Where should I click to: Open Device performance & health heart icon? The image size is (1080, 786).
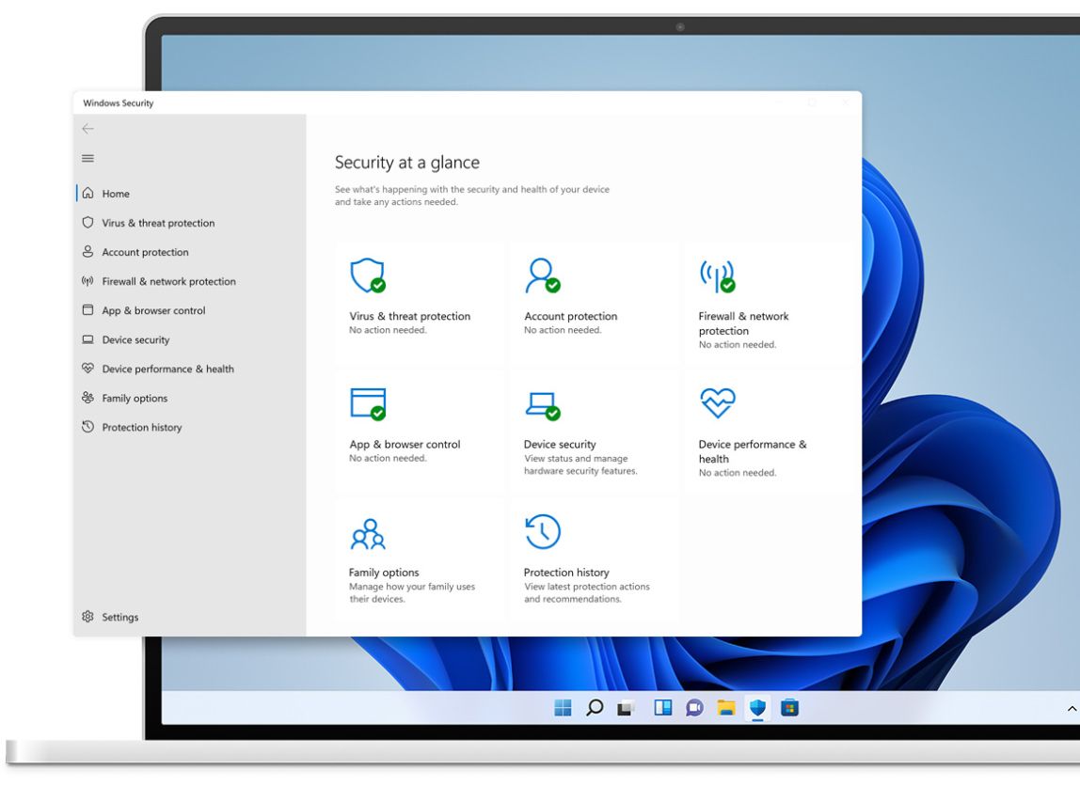point(87,369)
